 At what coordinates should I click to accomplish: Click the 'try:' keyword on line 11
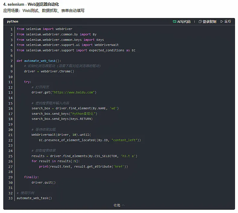[x=28, y=82]
